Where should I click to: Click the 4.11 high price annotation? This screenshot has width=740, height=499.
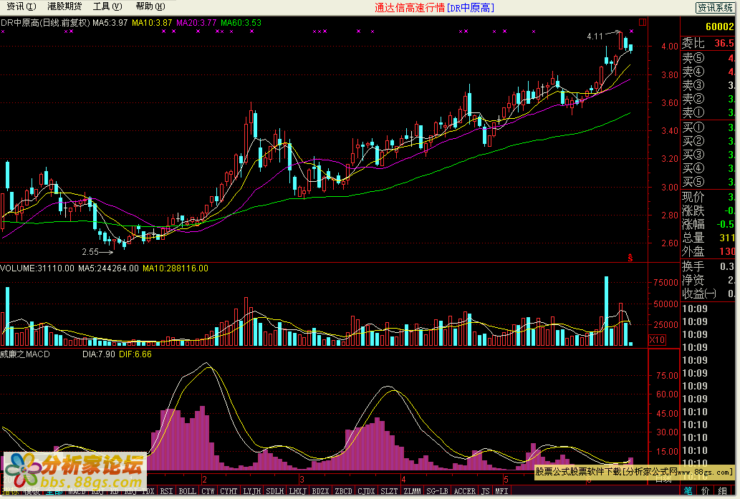tap(595, 37)
